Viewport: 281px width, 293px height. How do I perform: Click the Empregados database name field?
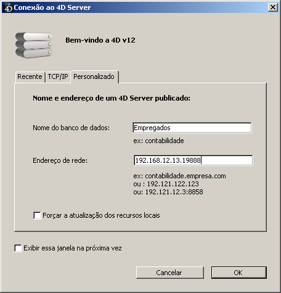tap(192, 128)
